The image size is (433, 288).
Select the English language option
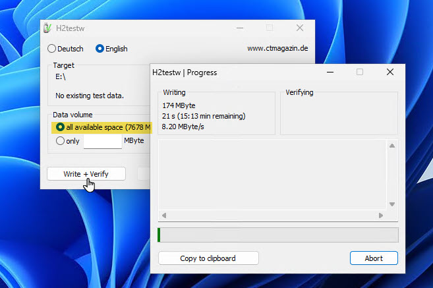tap(111, 49)
